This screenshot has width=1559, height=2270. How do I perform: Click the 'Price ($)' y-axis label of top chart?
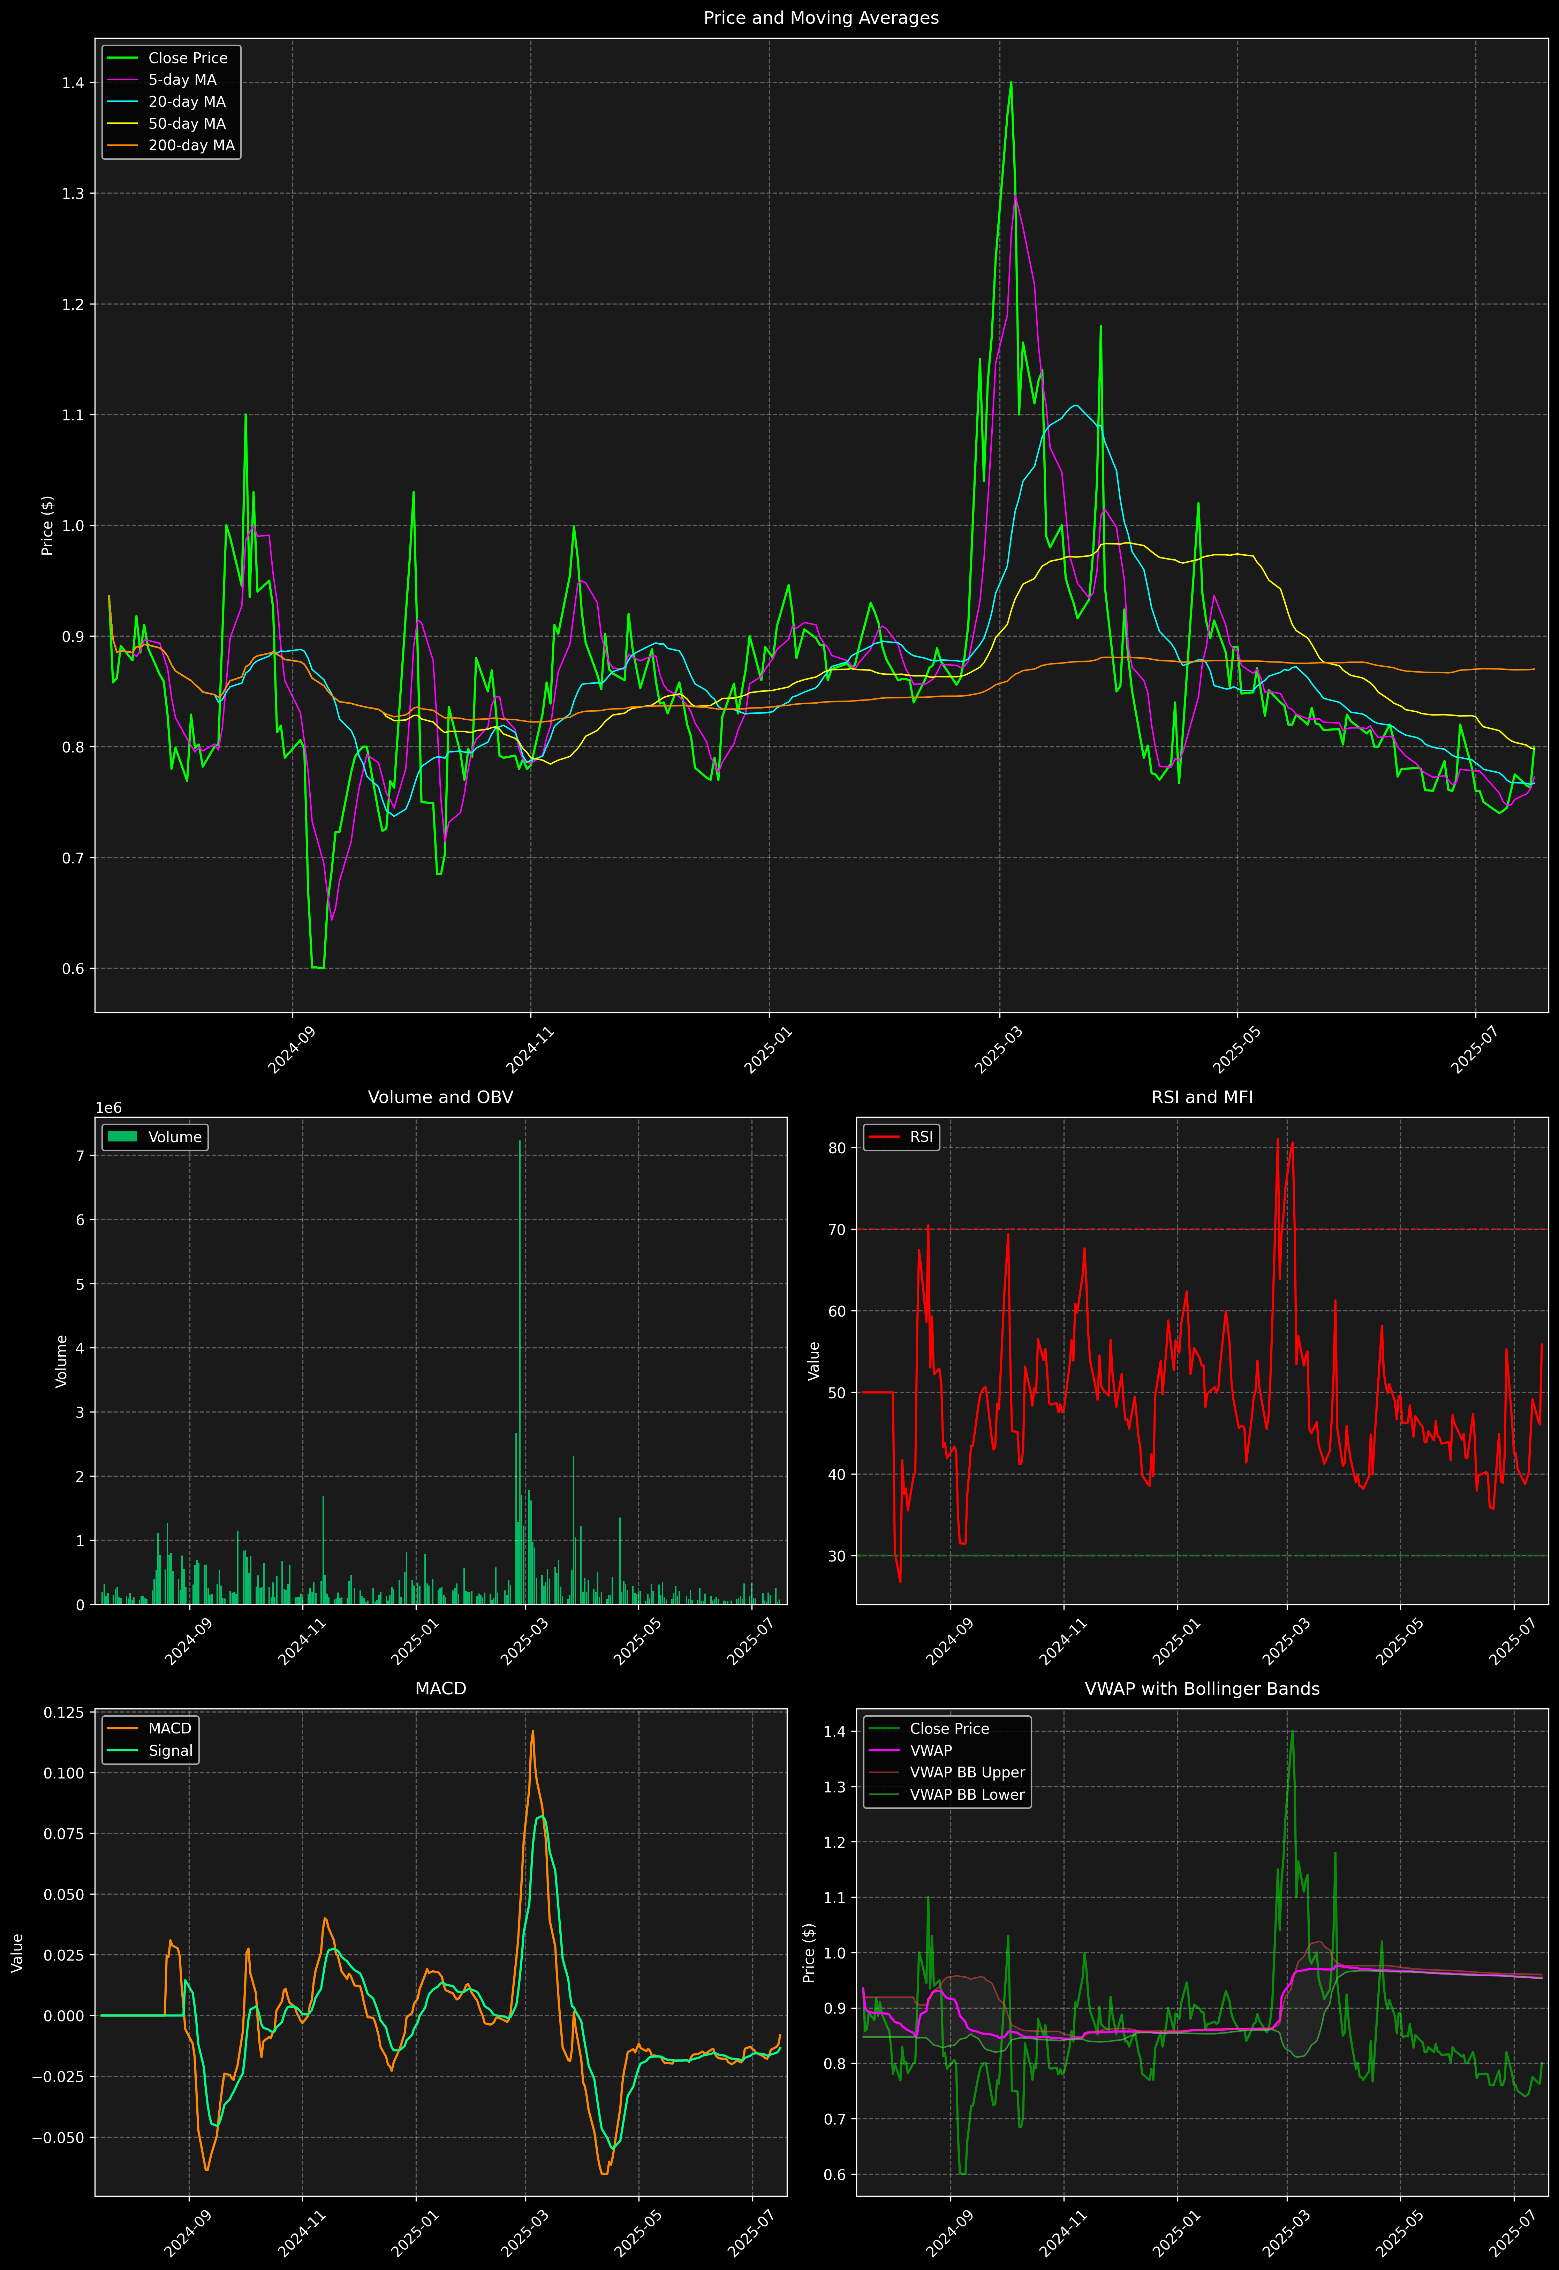pyautogui.click(x=47, y=526)
